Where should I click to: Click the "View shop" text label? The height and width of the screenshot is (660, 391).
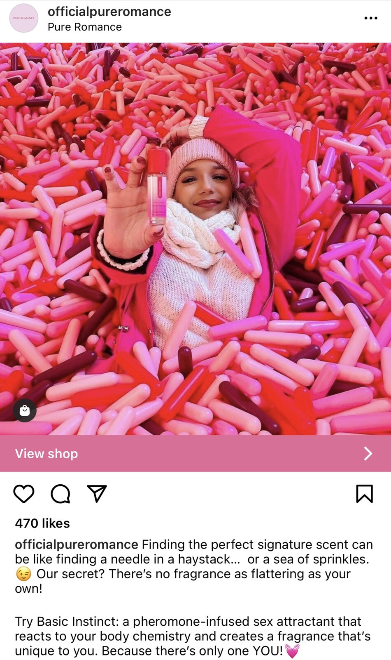coord(47,453)
